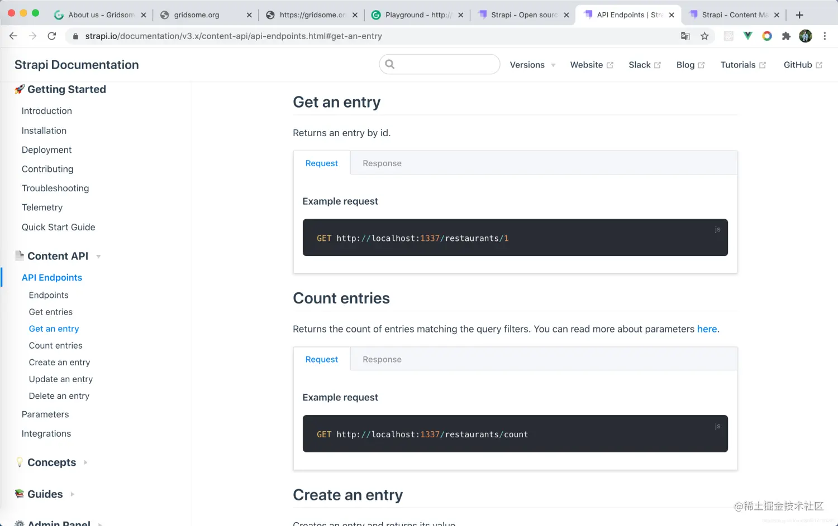The height and width of the screenshot is (526, 838).
Task: Close the Playground tab
Action: tap(460, 15)
